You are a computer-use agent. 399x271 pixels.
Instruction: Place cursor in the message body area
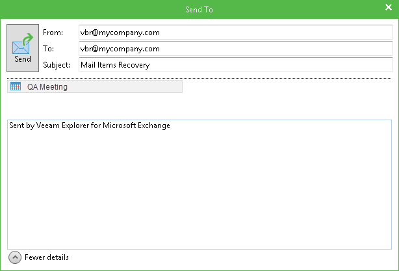(199, 188)
